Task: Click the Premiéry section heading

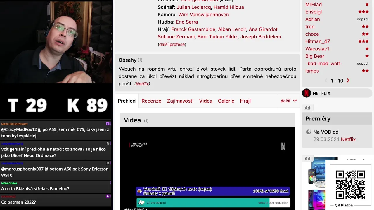Action: coord(318,118)
